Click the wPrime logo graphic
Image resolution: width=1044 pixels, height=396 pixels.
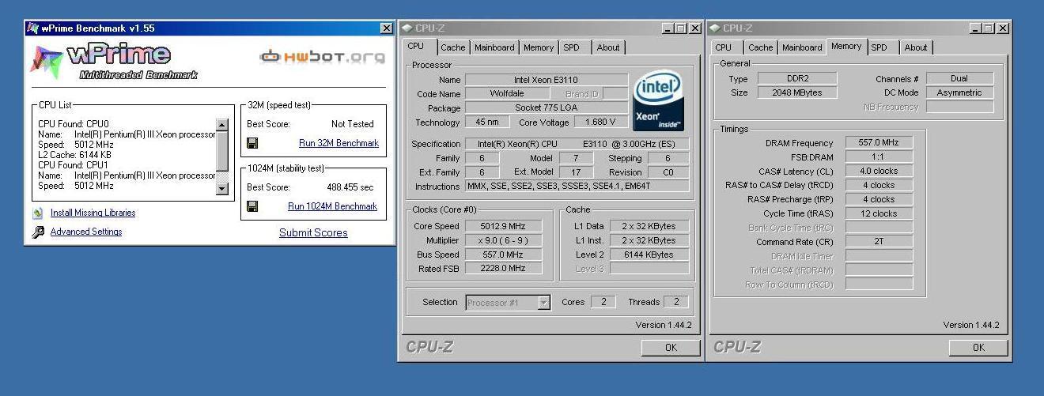coord(115,60)
